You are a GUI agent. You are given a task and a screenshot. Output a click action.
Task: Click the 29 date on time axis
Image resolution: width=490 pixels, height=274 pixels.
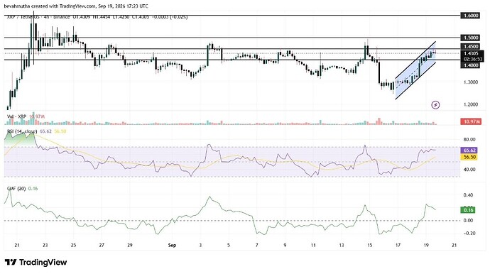click(130, 246)
